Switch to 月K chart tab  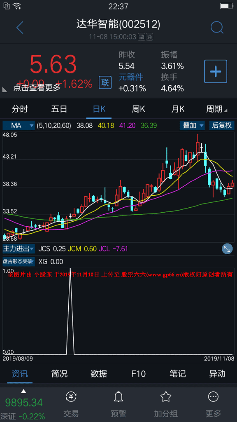(178, 109)
